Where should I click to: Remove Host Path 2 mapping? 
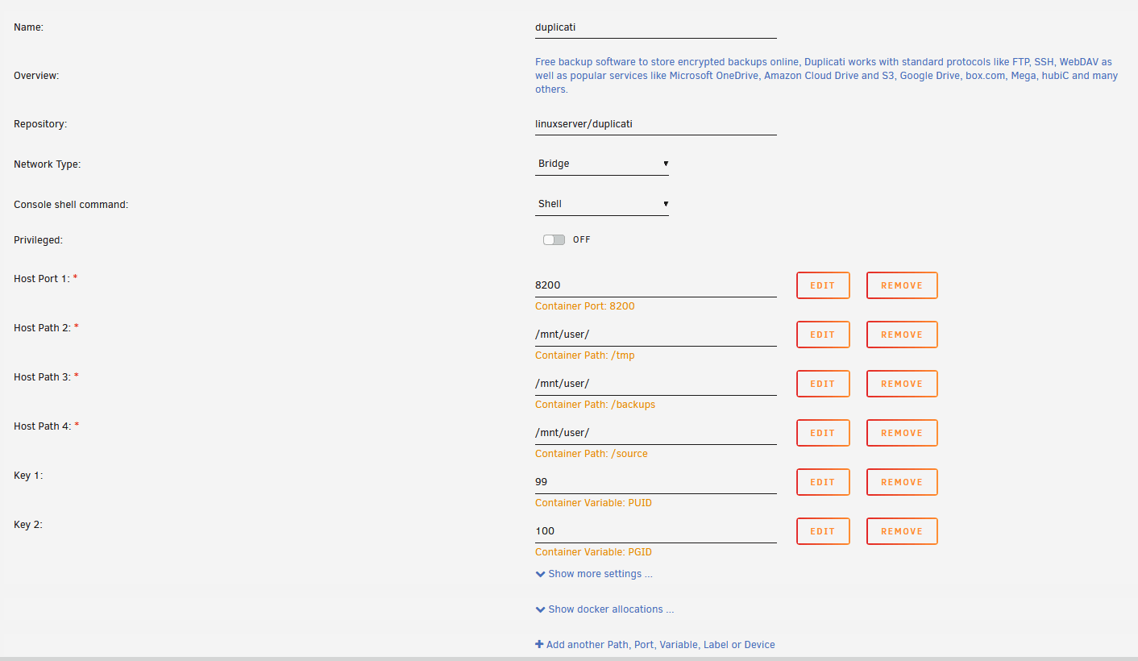pyautogui.click(x=902, y=335)
